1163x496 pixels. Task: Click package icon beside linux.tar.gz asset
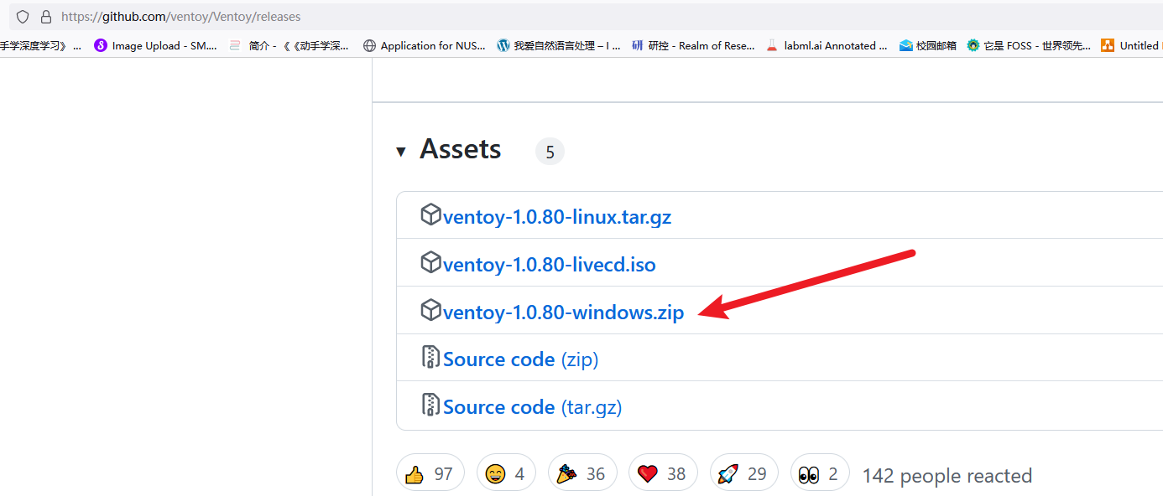pyautogui.click(x=430, y=214)
